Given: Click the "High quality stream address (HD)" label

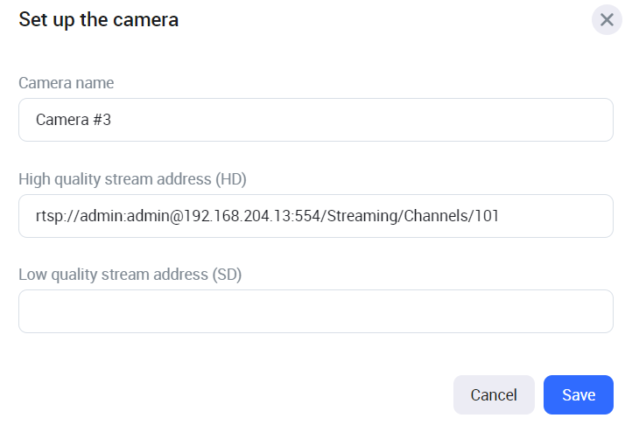Looking at the screenshot, I should [x=132, y=179].
